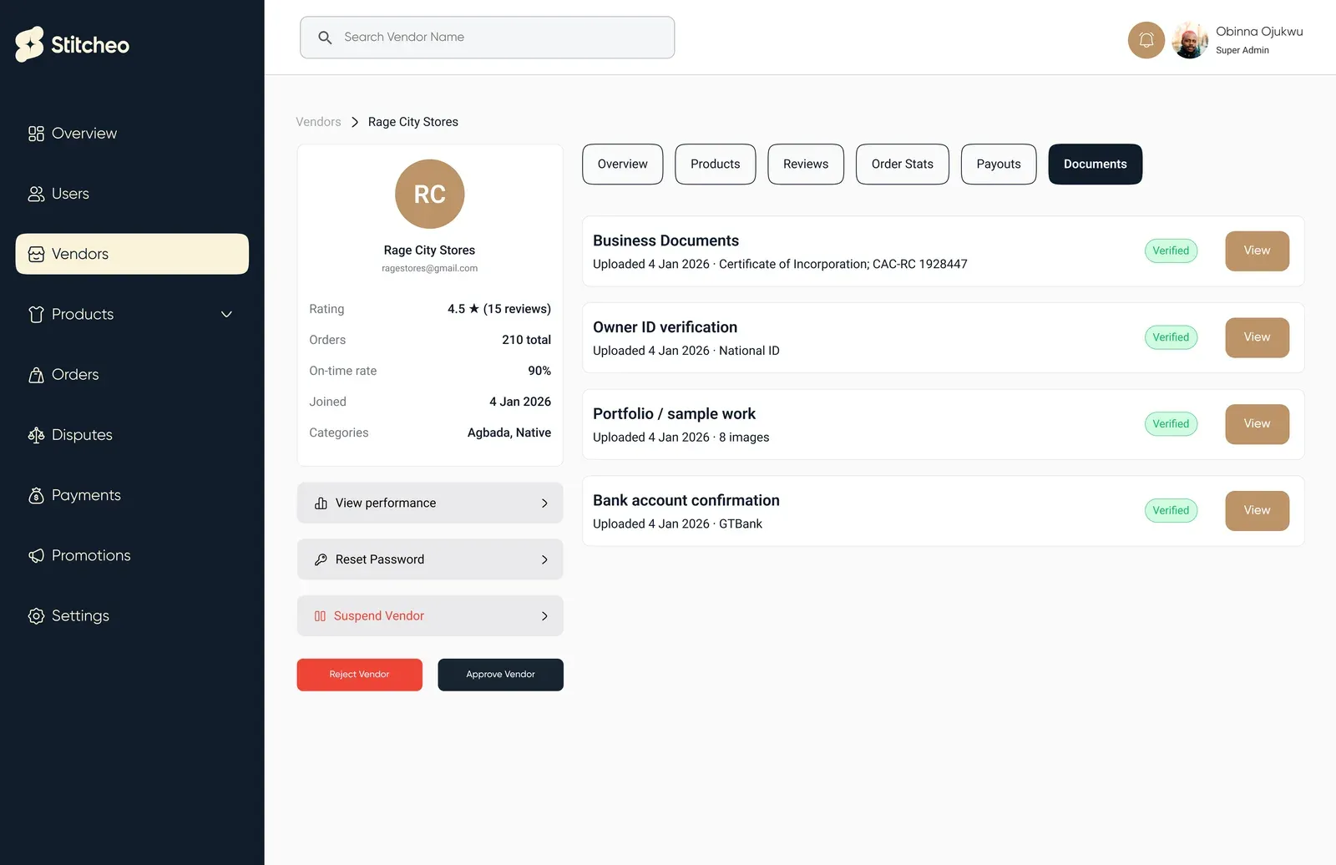Click the Reset Password key icon
Viewport: 1336px width, 865px height.
pos(321,559)
